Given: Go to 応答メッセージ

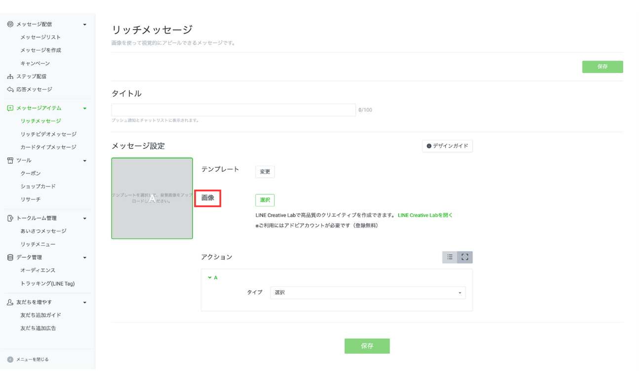Looking at the screenshot, I should tap(34, 89).
